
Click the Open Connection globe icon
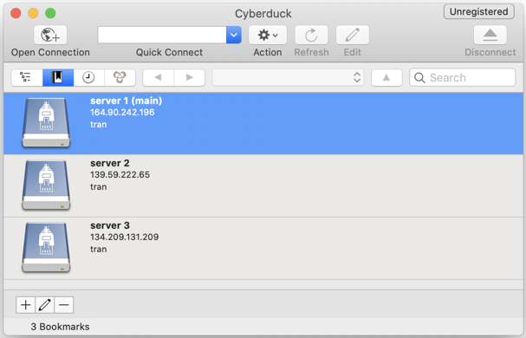[x=50, y=35]
